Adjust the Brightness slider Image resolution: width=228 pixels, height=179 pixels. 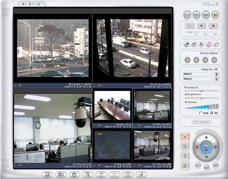click(201, 98)
